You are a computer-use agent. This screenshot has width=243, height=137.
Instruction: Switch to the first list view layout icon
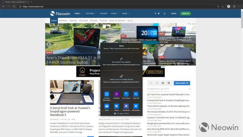point(151,83)
